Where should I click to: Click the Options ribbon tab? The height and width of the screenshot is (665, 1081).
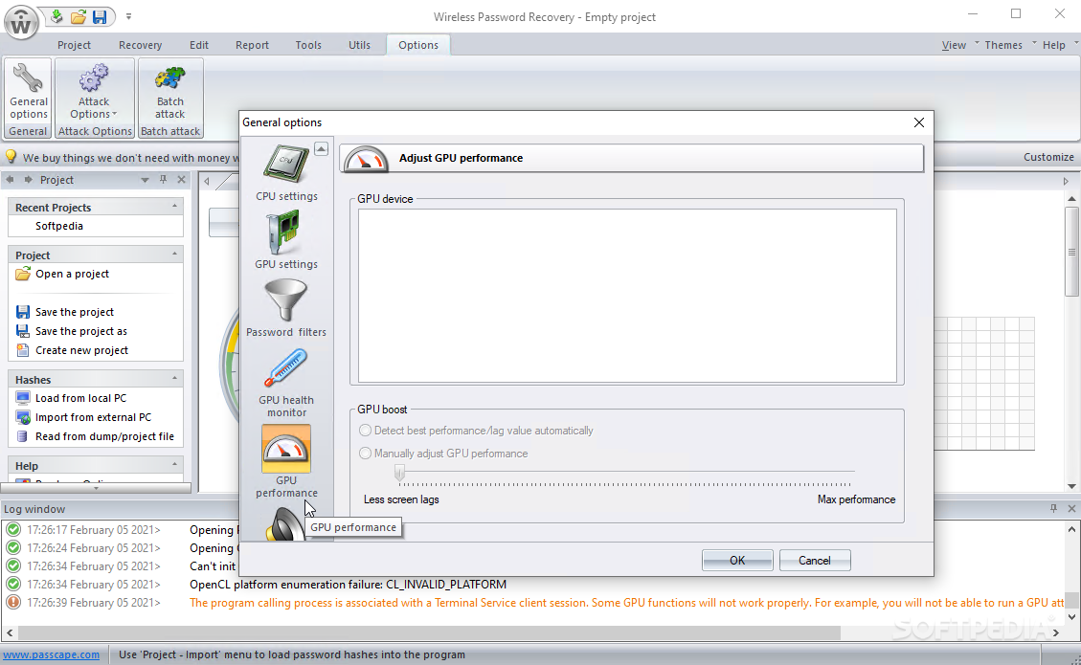tap(417, 45)
